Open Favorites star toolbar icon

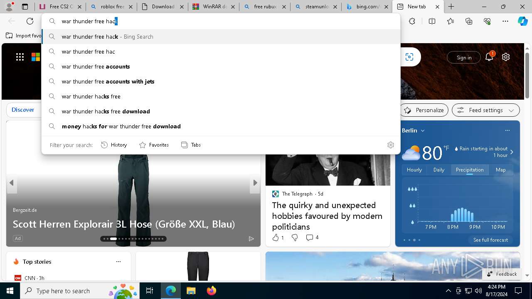coord(451,21)
